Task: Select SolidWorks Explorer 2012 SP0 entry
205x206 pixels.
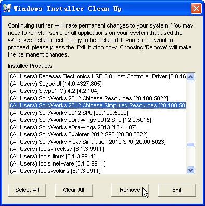Action: click(x=98, y=134)
